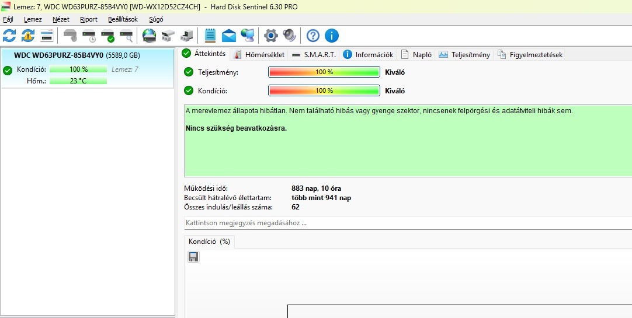This screenshot has height=318, width=632.
Task: Click the Teljesítmény 100 % progress bar
Action: click(x=324, y=72)
